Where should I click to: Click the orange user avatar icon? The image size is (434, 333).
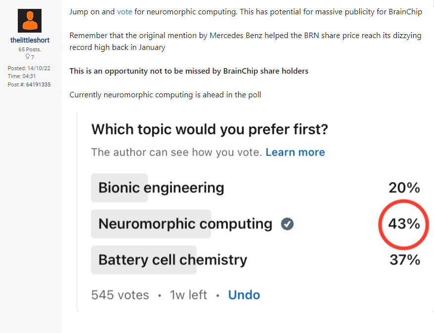click(x=30, y=21)
